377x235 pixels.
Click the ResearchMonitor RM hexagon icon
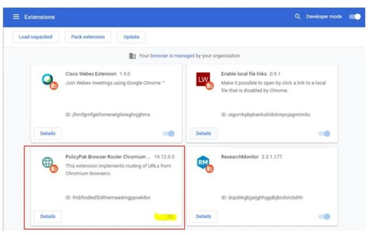tap(204, 164)
